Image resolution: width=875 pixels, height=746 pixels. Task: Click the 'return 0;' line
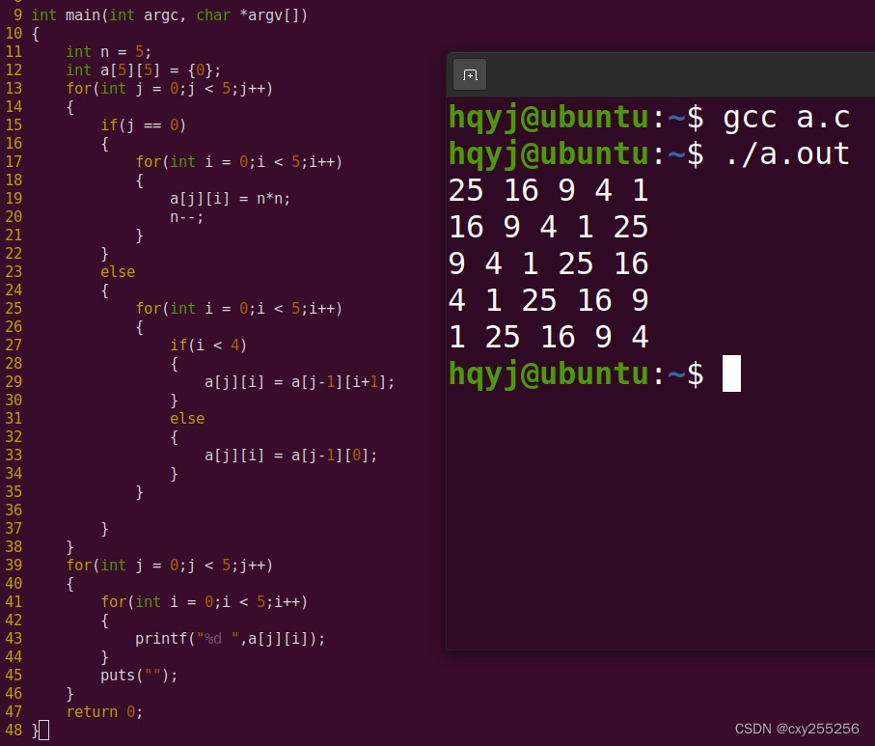[x=104, y=712]
